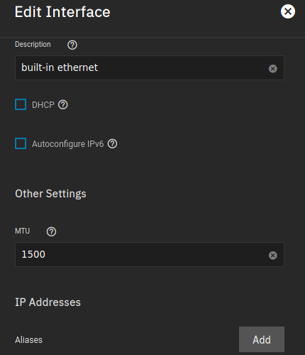Enable the DHCP checkbox
This screenshot has height=355, width=305.
[x=21, y=104]
